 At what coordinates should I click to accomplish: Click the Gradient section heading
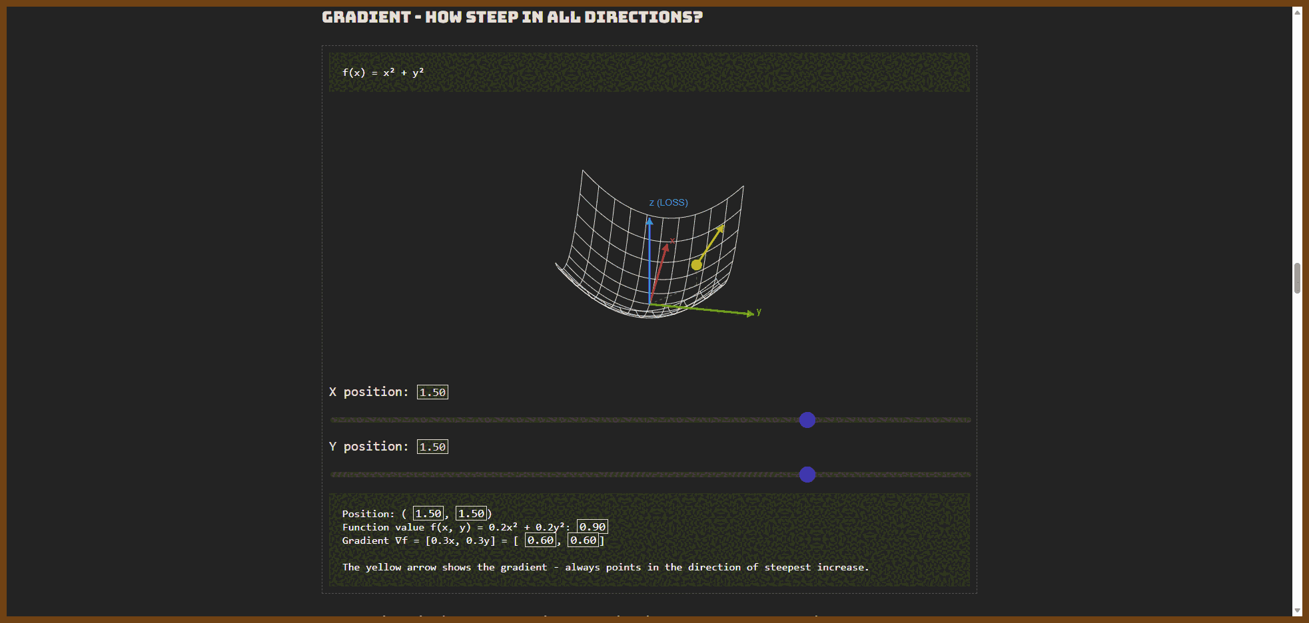tap(512, 17)
